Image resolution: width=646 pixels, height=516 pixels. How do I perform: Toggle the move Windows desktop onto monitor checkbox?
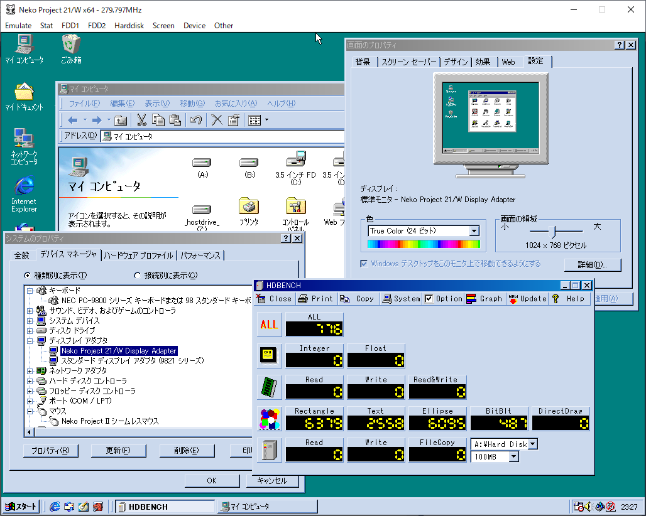364,264
